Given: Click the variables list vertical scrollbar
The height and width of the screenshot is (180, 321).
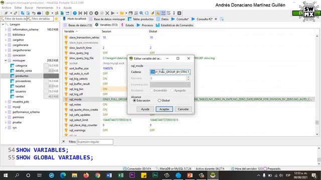Looking at the screenshot, I should [x=317, y=85].
